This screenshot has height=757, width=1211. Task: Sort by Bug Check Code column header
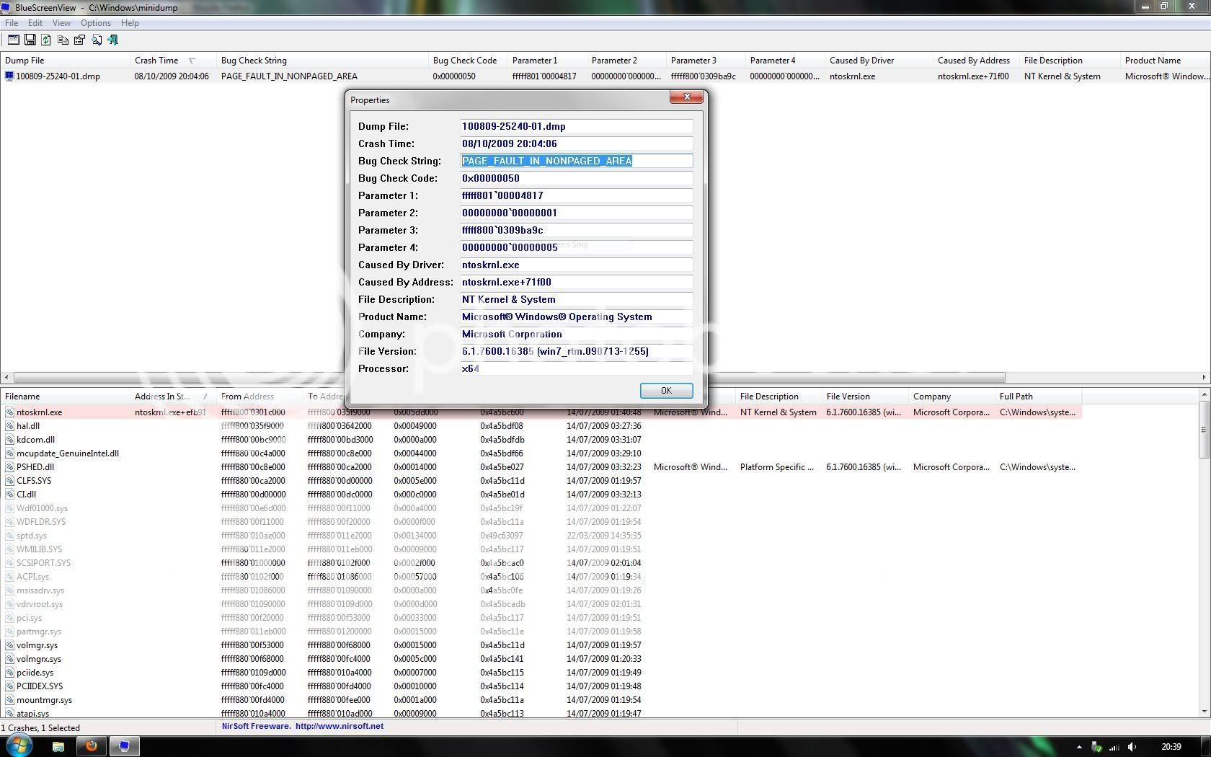pyautogui.click(x=468, y=61)
